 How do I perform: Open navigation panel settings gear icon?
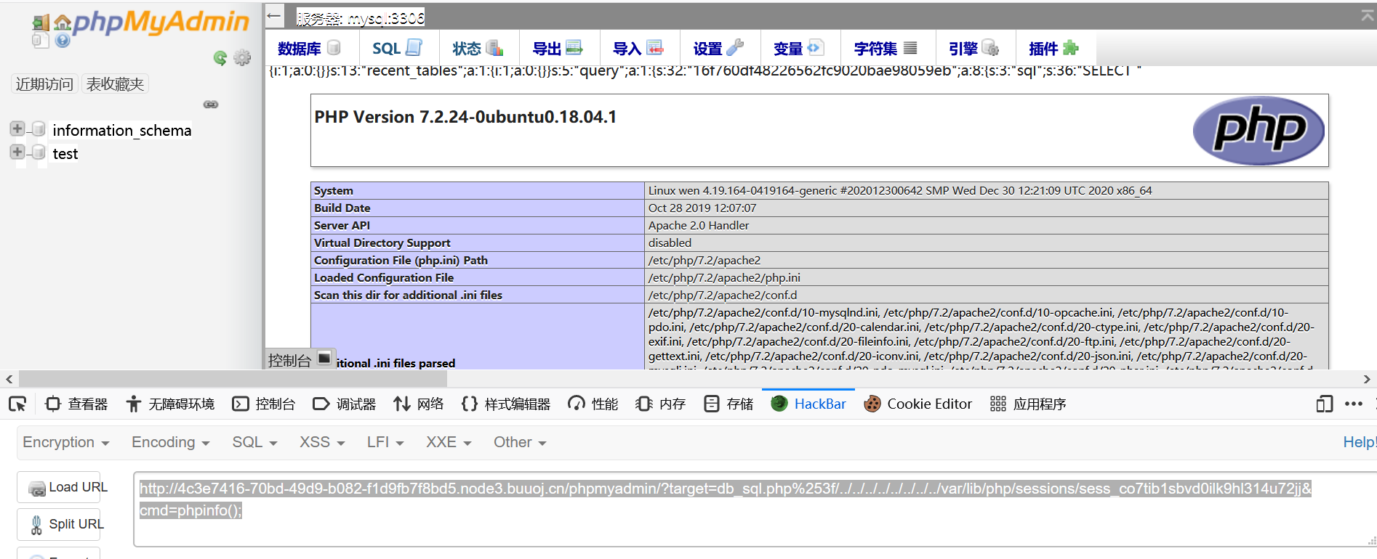click(x=242, y=58)
